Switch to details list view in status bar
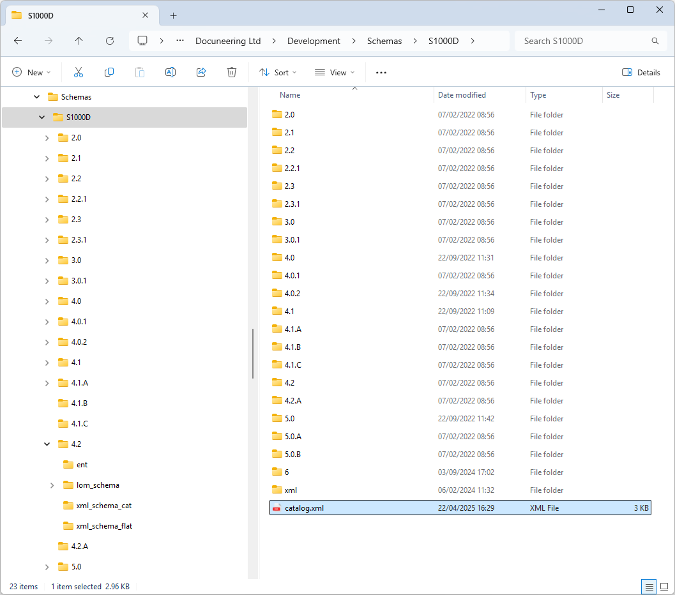This screenshot has height=595, width=675. pos(649,587)
